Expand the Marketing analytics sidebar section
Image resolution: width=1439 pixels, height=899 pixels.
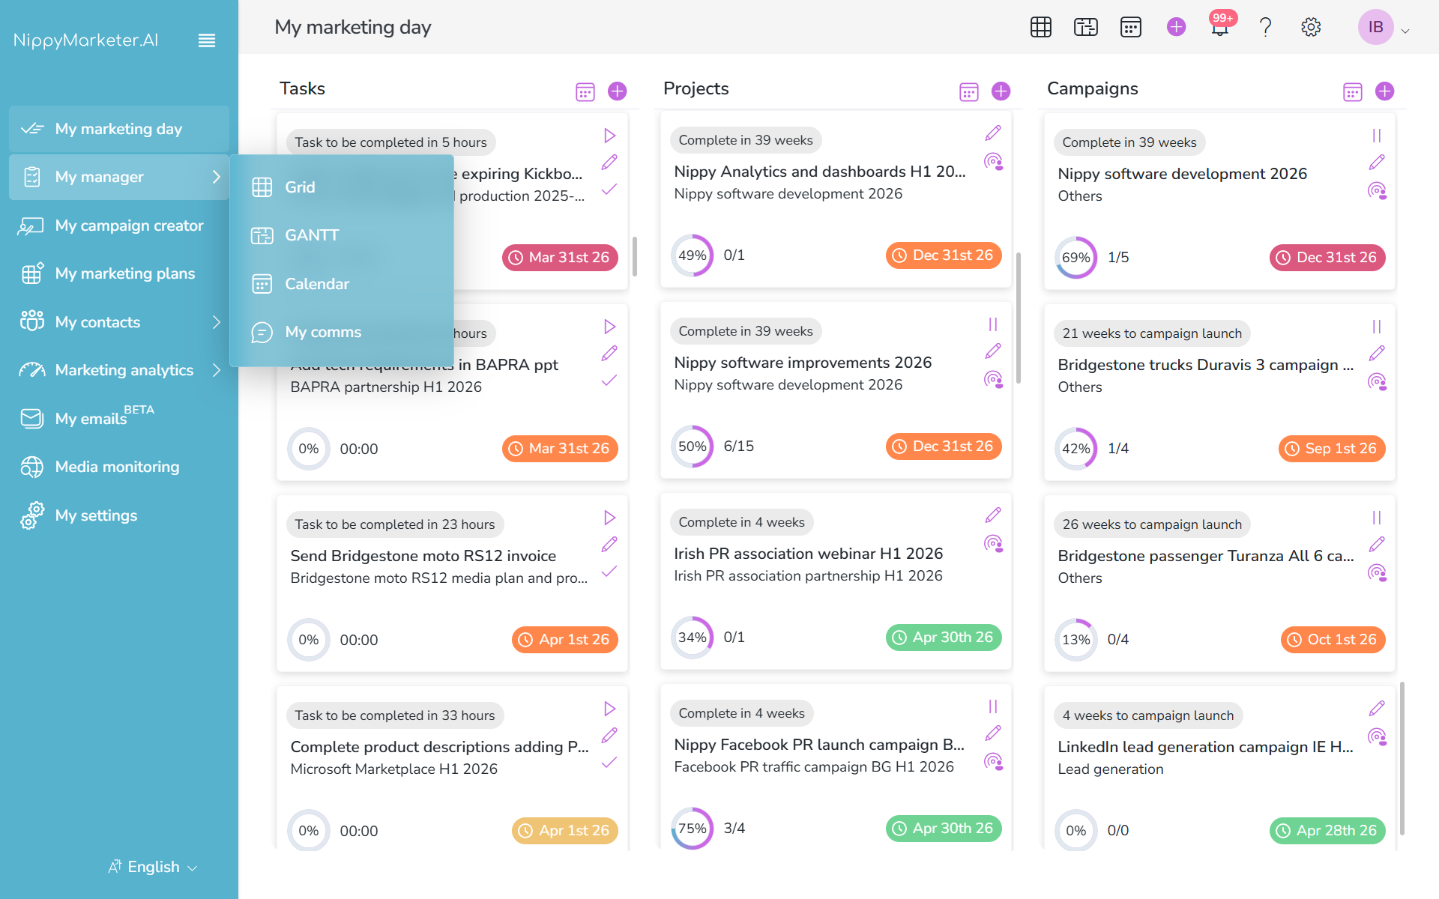(x=217, y=369)
